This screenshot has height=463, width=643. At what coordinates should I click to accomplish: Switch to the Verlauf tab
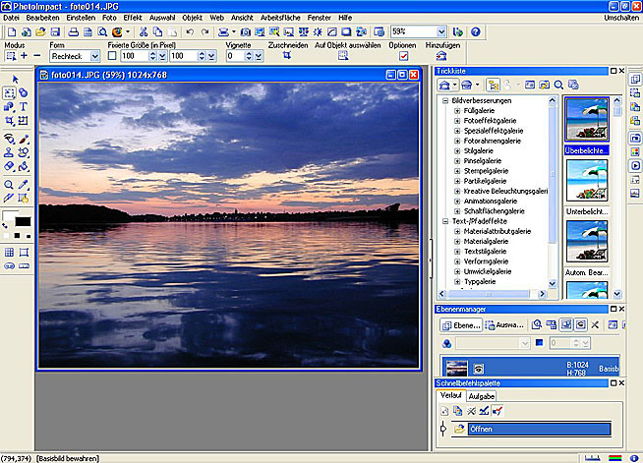pyautogui.click(x=451, y=395)
